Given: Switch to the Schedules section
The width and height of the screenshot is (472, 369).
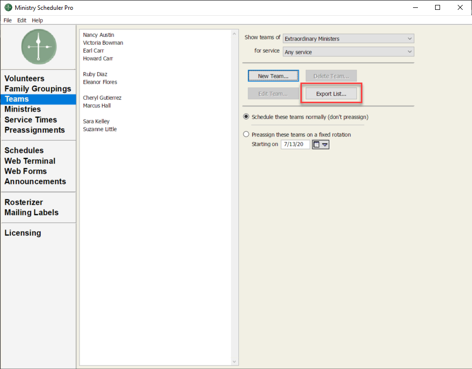Looking at the screenshot, I should pos(24,150).
